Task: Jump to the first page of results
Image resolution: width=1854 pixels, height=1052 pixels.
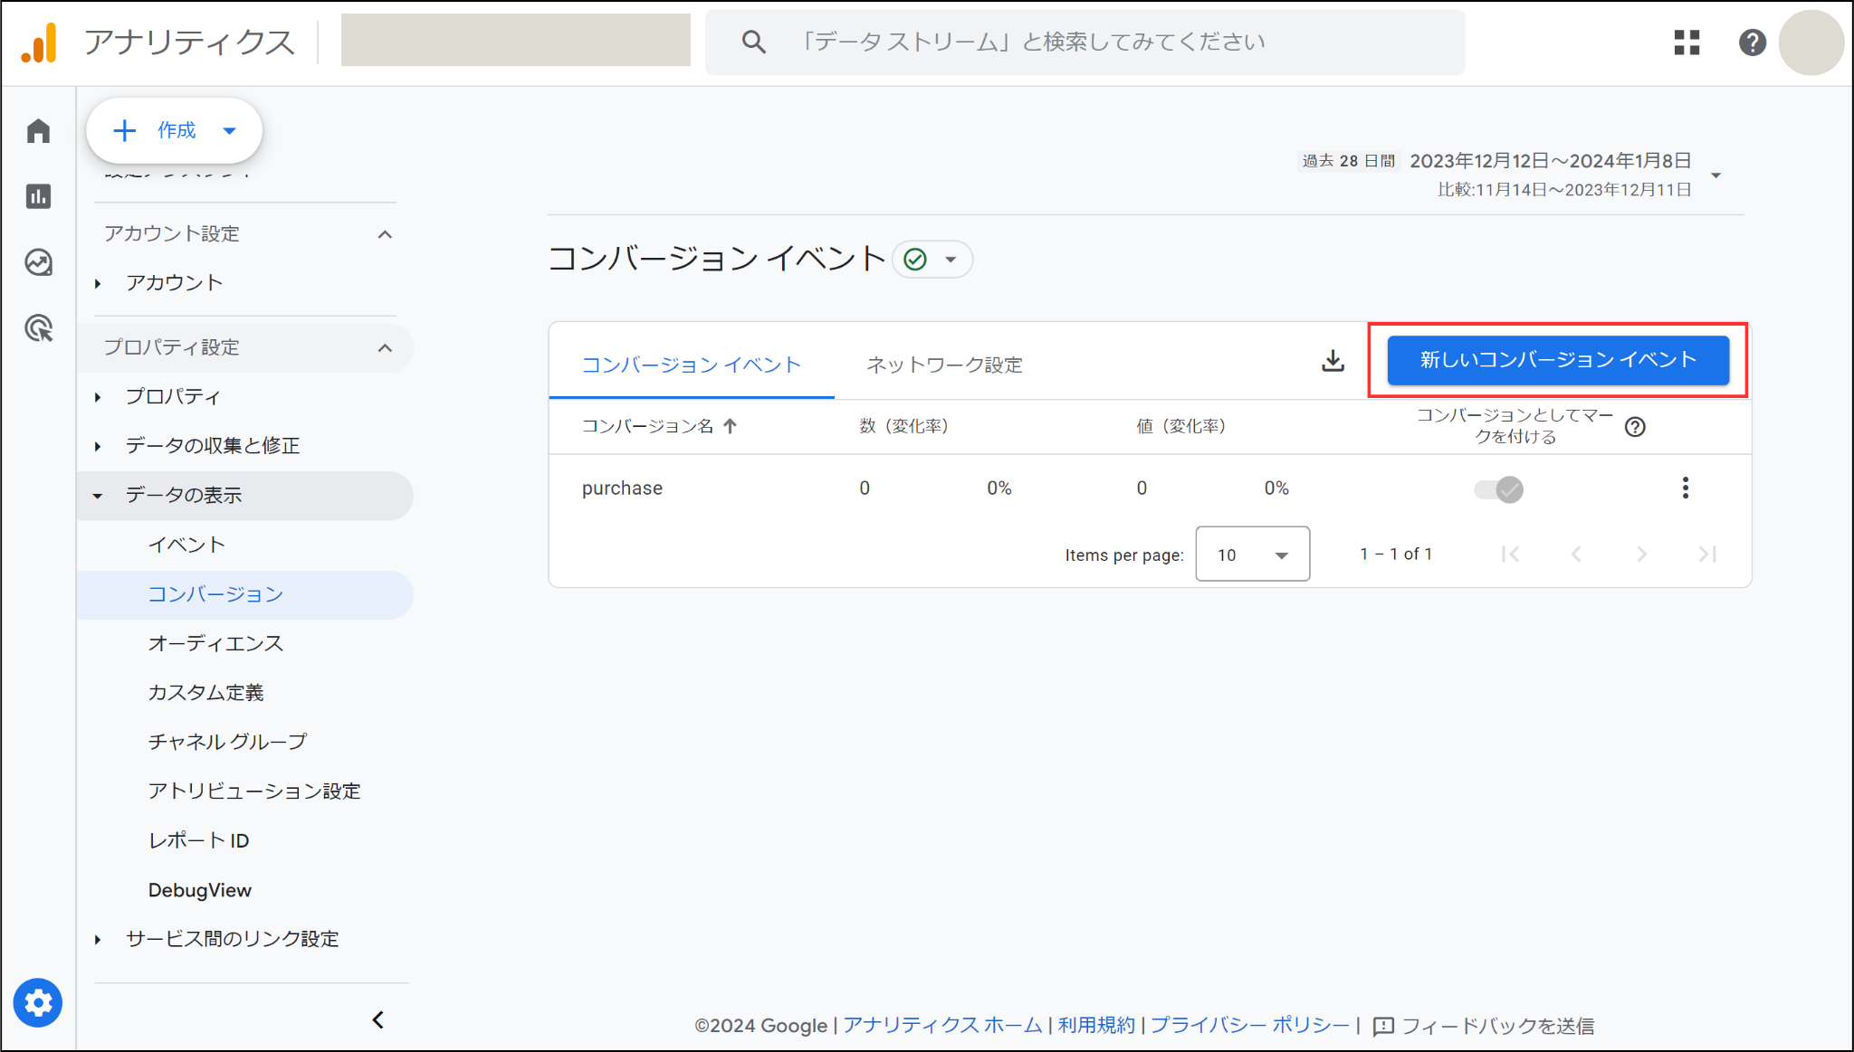Action: click(x=1510, y=554)
